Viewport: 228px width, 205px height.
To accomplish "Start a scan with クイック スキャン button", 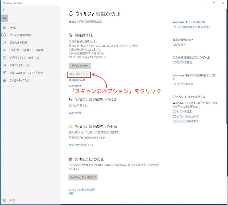I will pos(80,66).
